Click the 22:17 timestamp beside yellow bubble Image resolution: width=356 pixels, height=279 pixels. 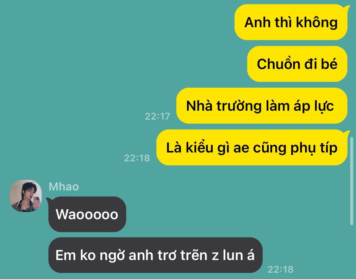click(x=157, y=116)
